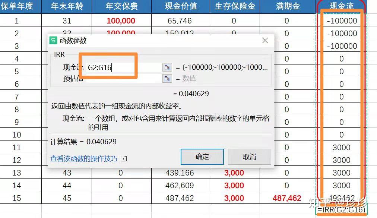Select the 生存保险金 column header
This screenshot has height=218, width=377.
[x=235, y=6]
